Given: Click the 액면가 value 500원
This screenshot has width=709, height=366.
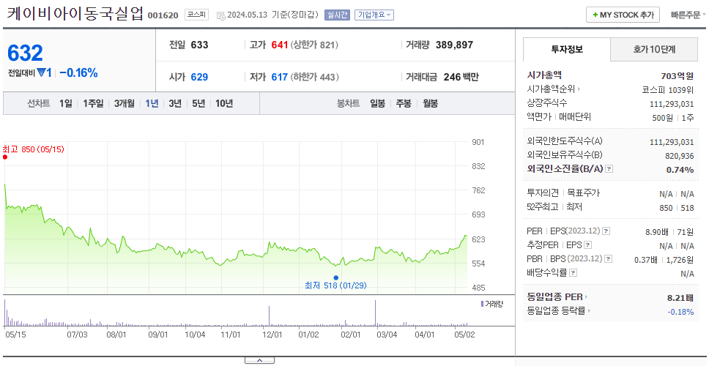Looking at the screenshot, I should pos(663,117).
